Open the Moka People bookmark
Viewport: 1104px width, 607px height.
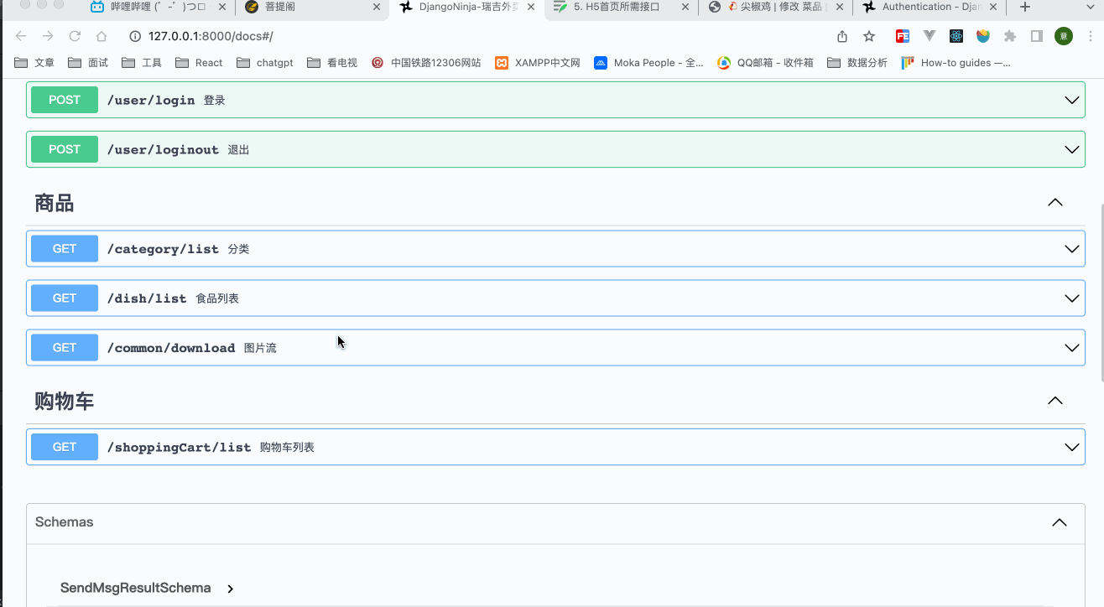pos(649,63)
